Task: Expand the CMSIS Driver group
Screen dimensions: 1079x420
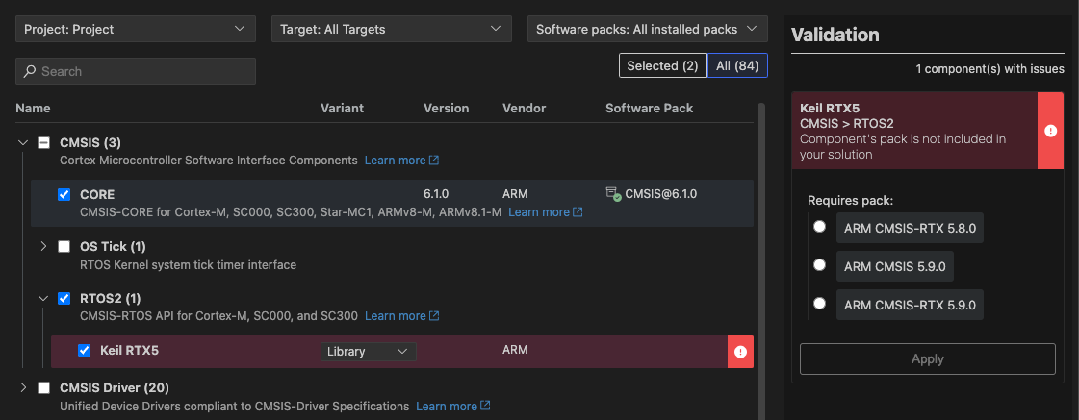Action: click(23, 387)
